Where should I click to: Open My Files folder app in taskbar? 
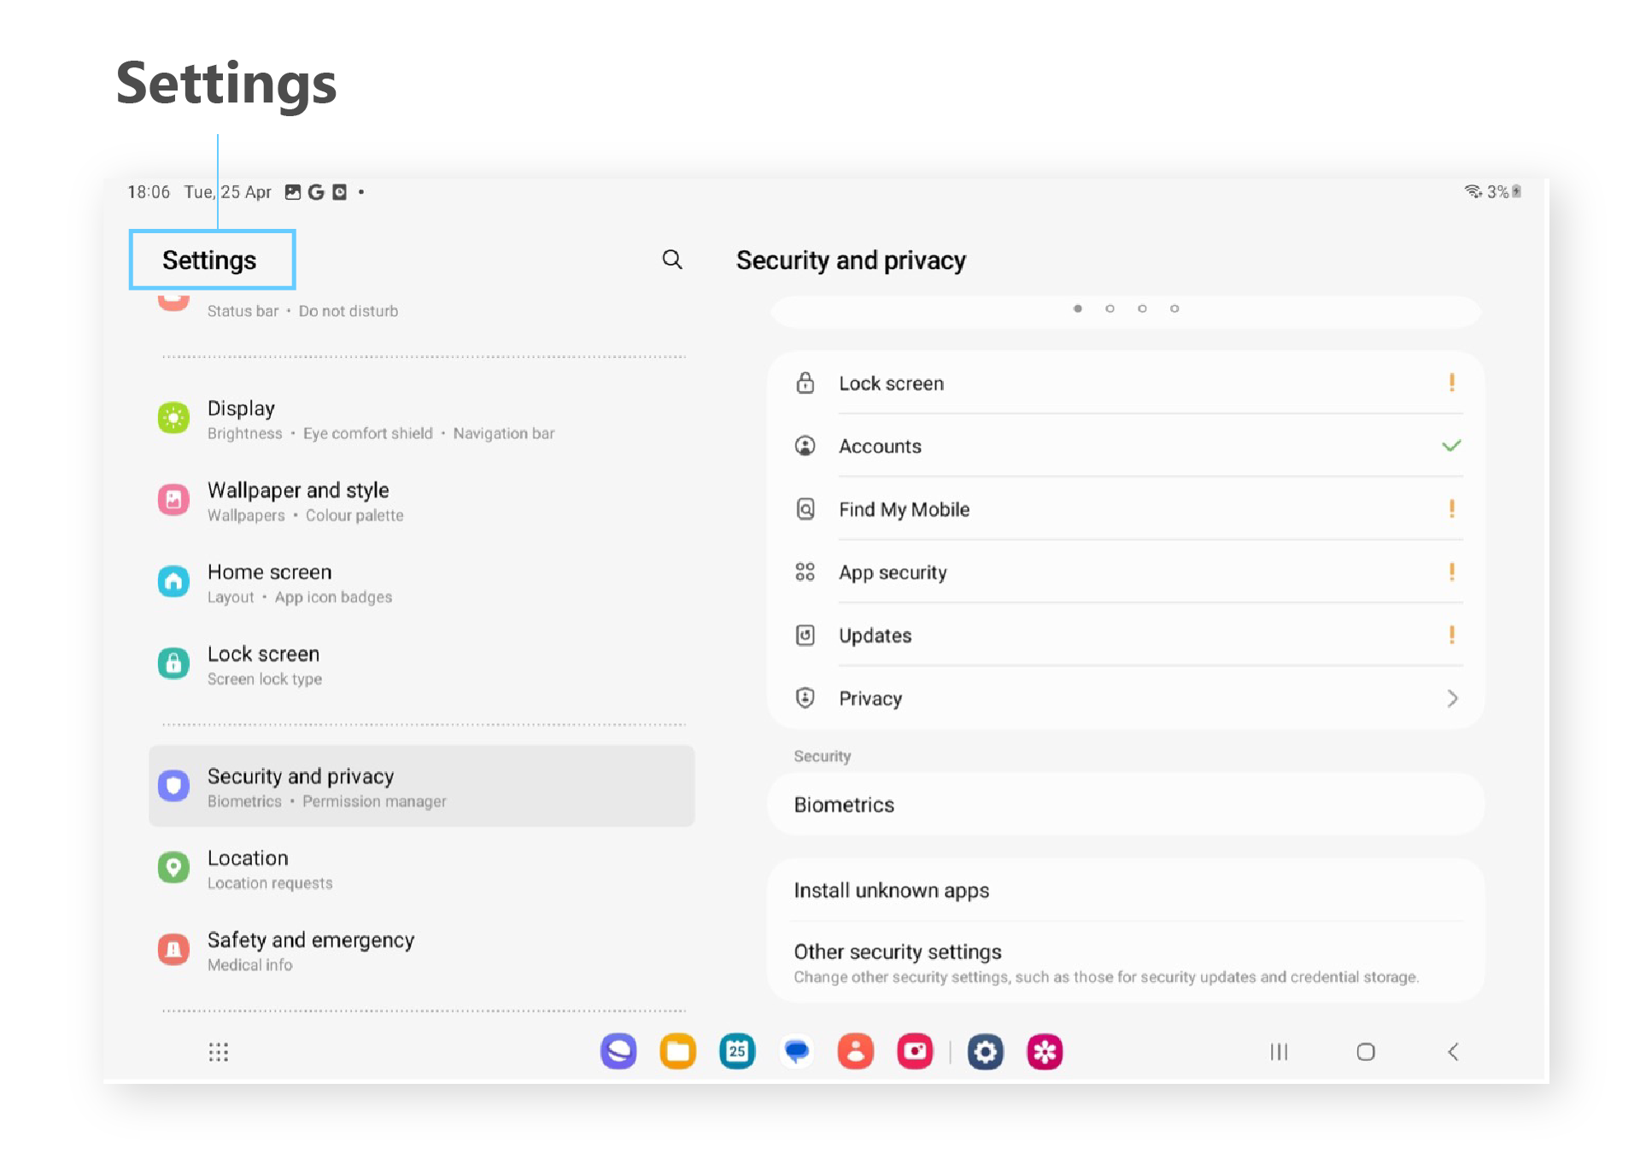click(x=677, y=1051)
